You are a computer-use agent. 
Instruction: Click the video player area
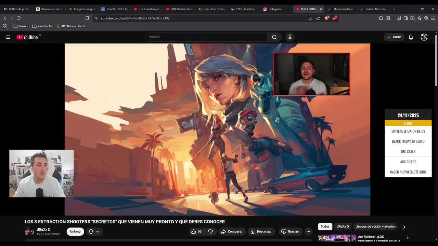coord(217,129)
